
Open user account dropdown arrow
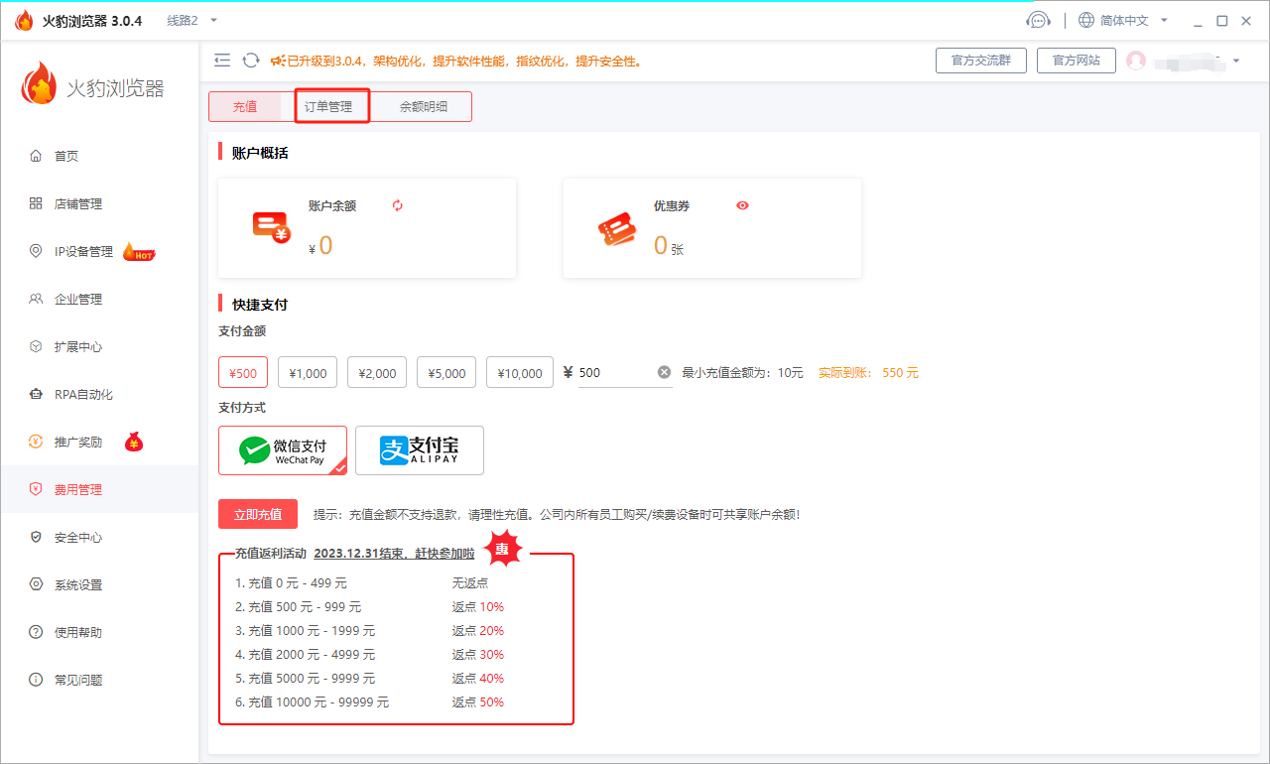(x=1235, y=62)
